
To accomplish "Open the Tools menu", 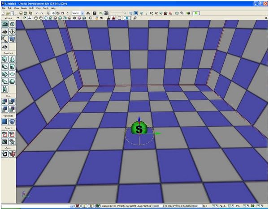I will pos(46,8).
